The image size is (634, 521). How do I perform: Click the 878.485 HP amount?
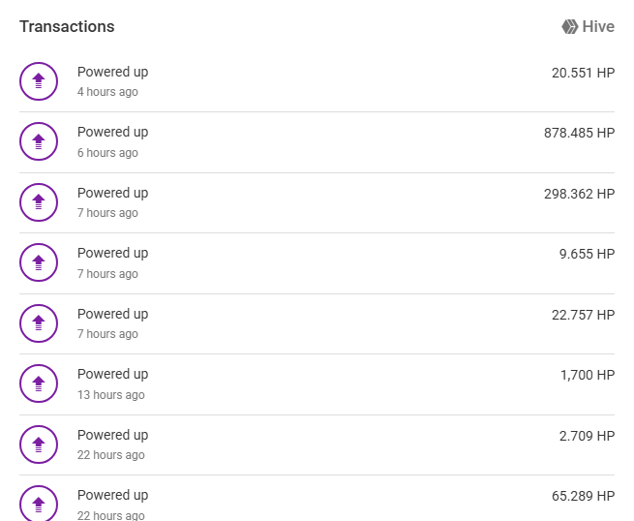pyautogui.click(x=579, y=133)
